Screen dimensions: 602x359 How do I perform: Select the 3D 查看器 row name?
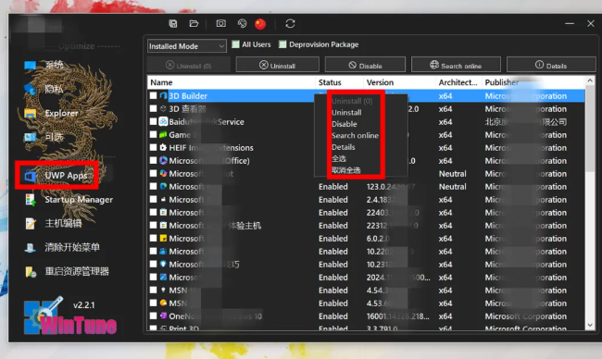tap(188, 109)
